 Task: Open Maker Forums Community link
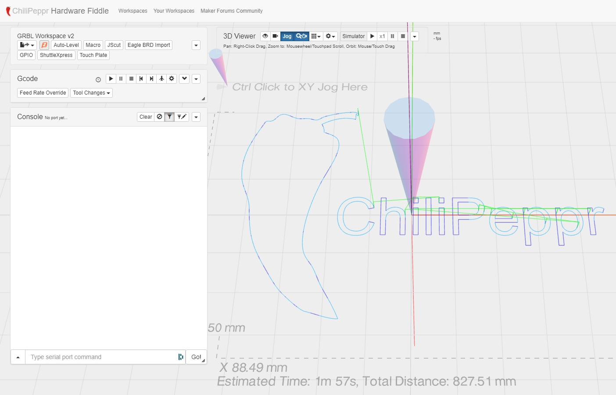click(231, 11)
